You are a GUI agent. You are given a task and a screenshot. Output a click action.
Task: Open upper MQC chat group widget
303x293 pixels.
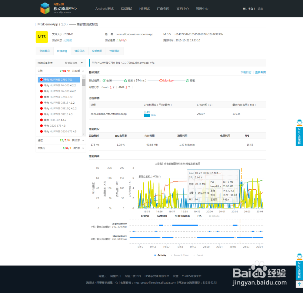tap(299, 133)
